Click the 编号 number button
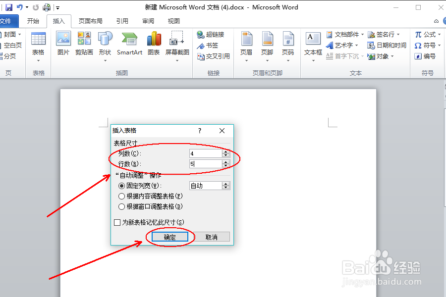Screen dimensions: 446x297 [x=425, y=56]
